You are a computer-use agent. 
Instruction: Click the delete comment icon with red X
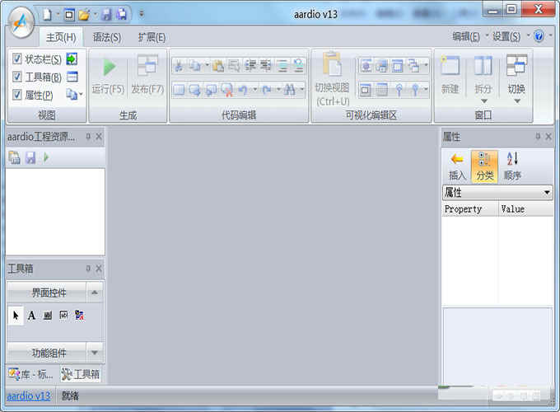226,90
